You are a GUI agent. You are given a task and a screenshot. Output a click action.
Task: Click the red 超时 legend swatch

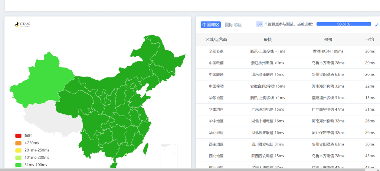[19, 136]
